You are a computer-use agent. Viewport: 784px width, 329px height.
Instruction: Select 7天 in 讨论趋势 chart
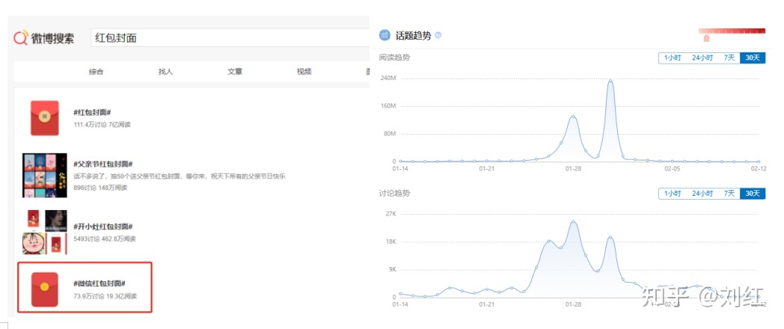729,194
